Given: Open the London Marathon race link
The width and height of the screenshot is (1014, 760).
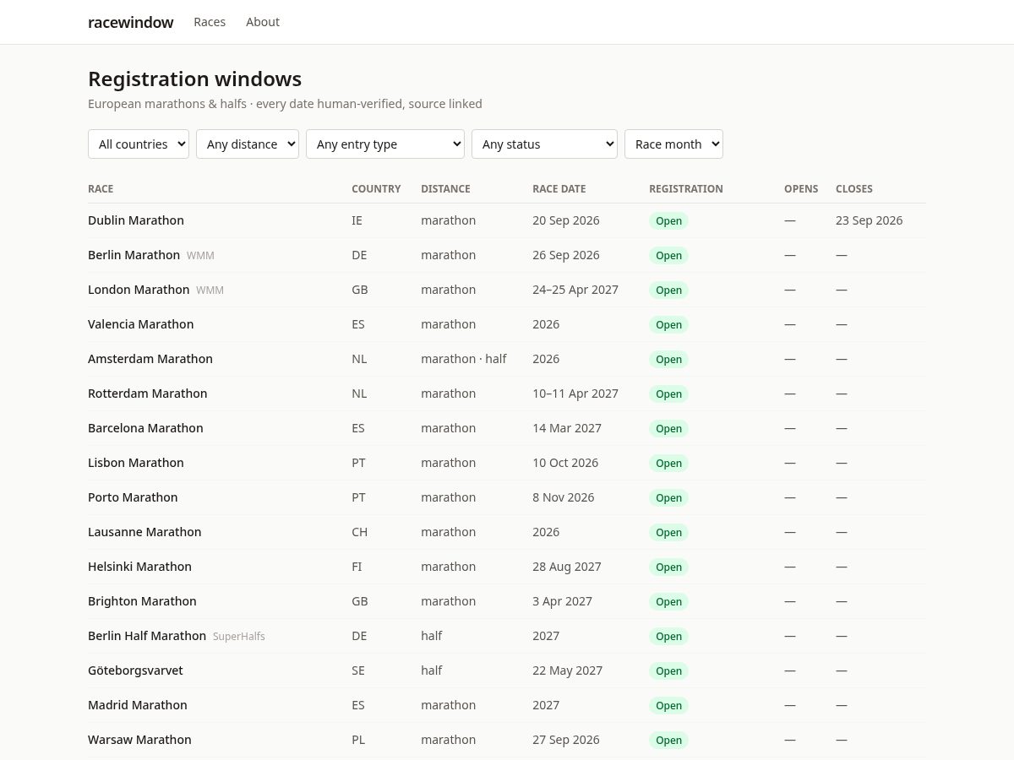Looking at the screenshot, I should coord(139,290).
